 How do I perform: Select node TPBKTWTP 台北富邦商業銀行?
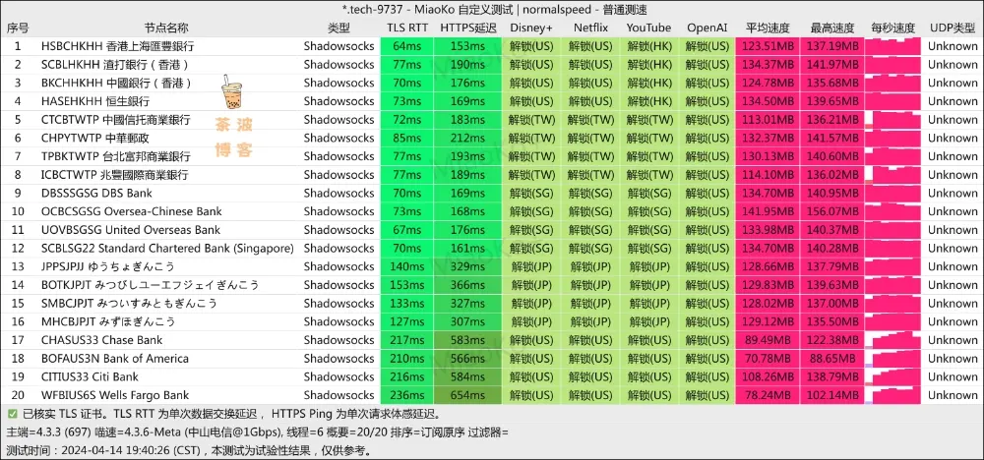pyautogui.click(x=115, y=156)
